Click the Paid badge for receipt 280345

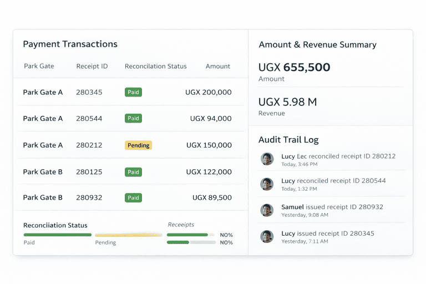click(x=133, y=93)
